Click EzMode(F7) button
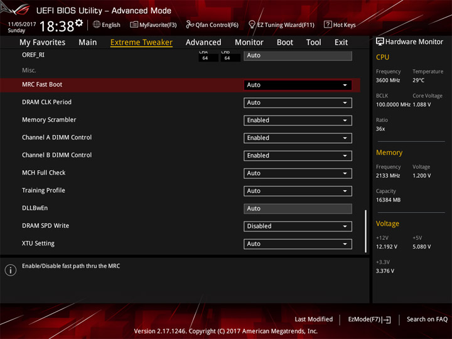Image resolution: width=452 pixels, height=339 pixels. coord(369,320)
